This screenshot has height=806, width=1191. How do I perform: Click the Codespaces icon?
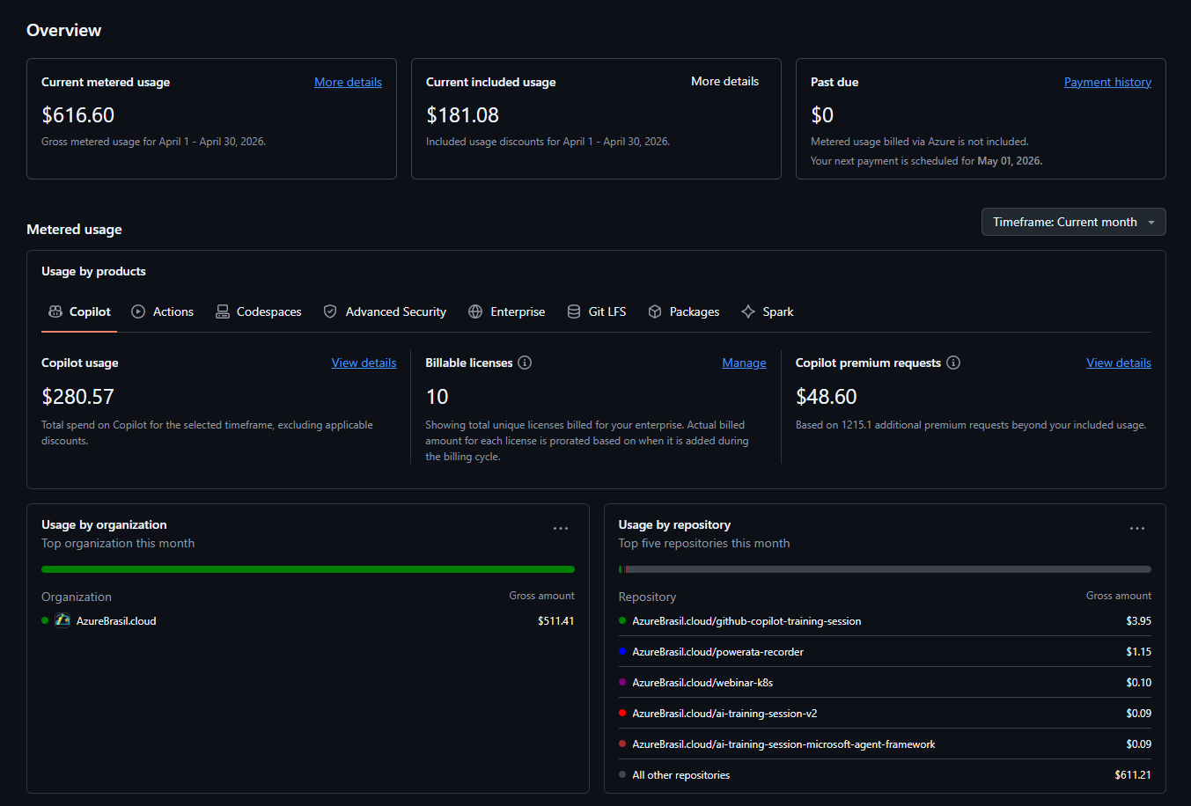tap(223, 311)
